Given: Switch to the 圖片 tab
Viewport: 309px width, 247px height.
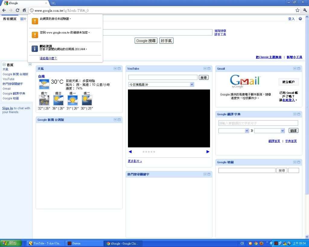Looking at the screenshot, I should click(23, 19).
